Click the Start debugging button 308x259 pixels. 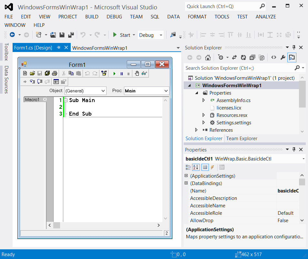pyautogui.click(x=122, y=35)
